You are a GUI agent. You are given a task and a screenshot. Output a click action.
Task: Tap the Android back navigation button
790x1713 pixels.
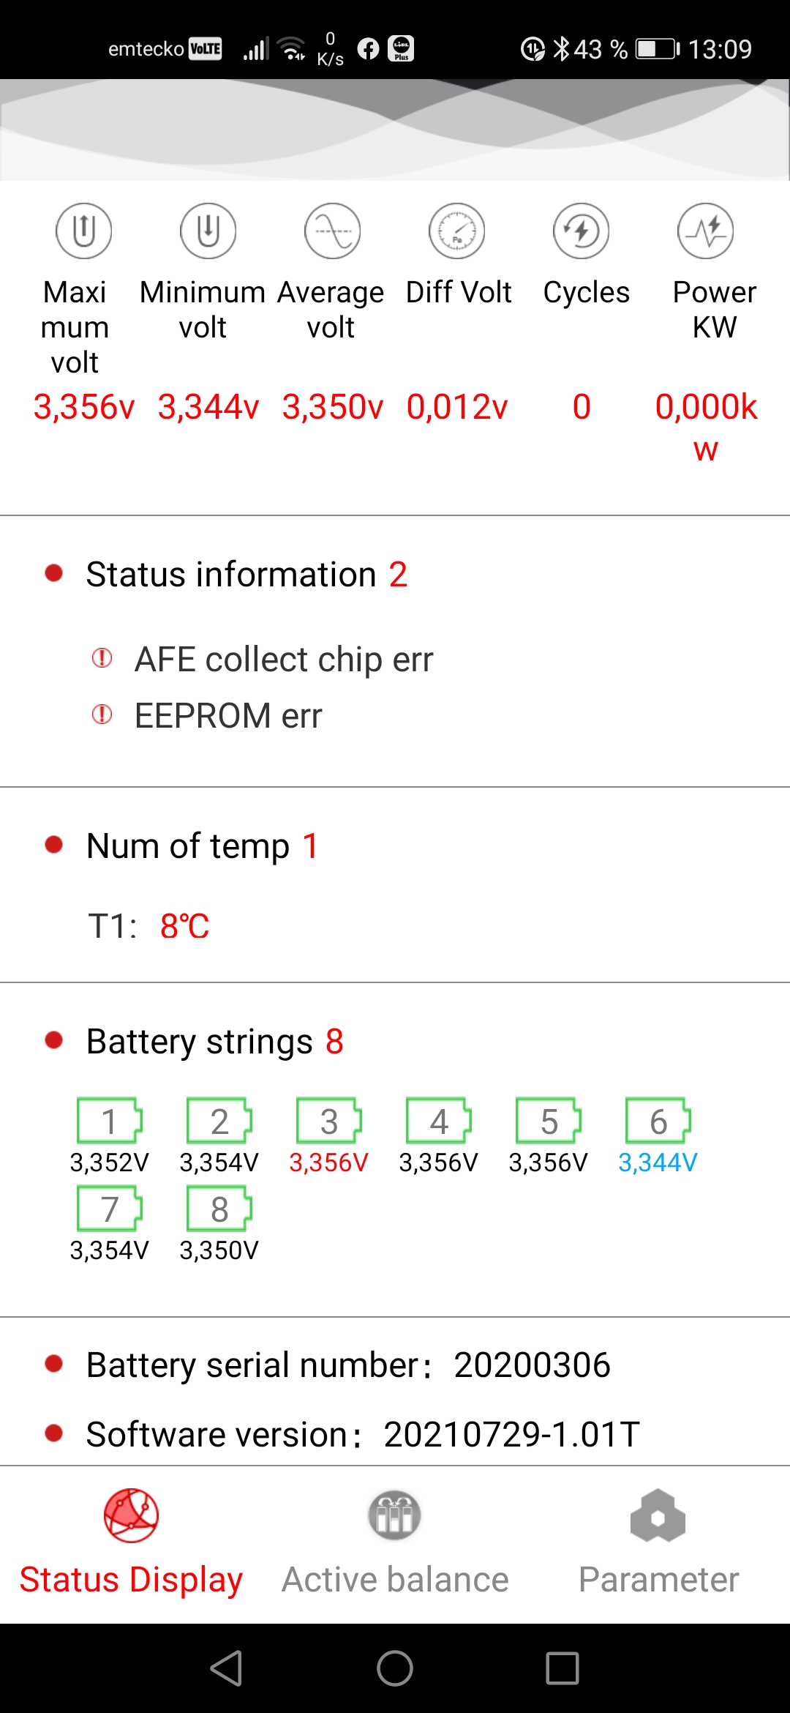point(227,1668)
